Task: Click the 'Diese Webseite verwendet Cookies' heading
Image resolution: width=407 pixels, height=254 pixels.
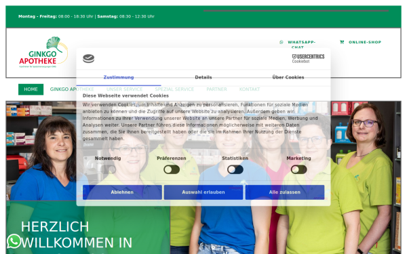Action: tap(125, 96)
